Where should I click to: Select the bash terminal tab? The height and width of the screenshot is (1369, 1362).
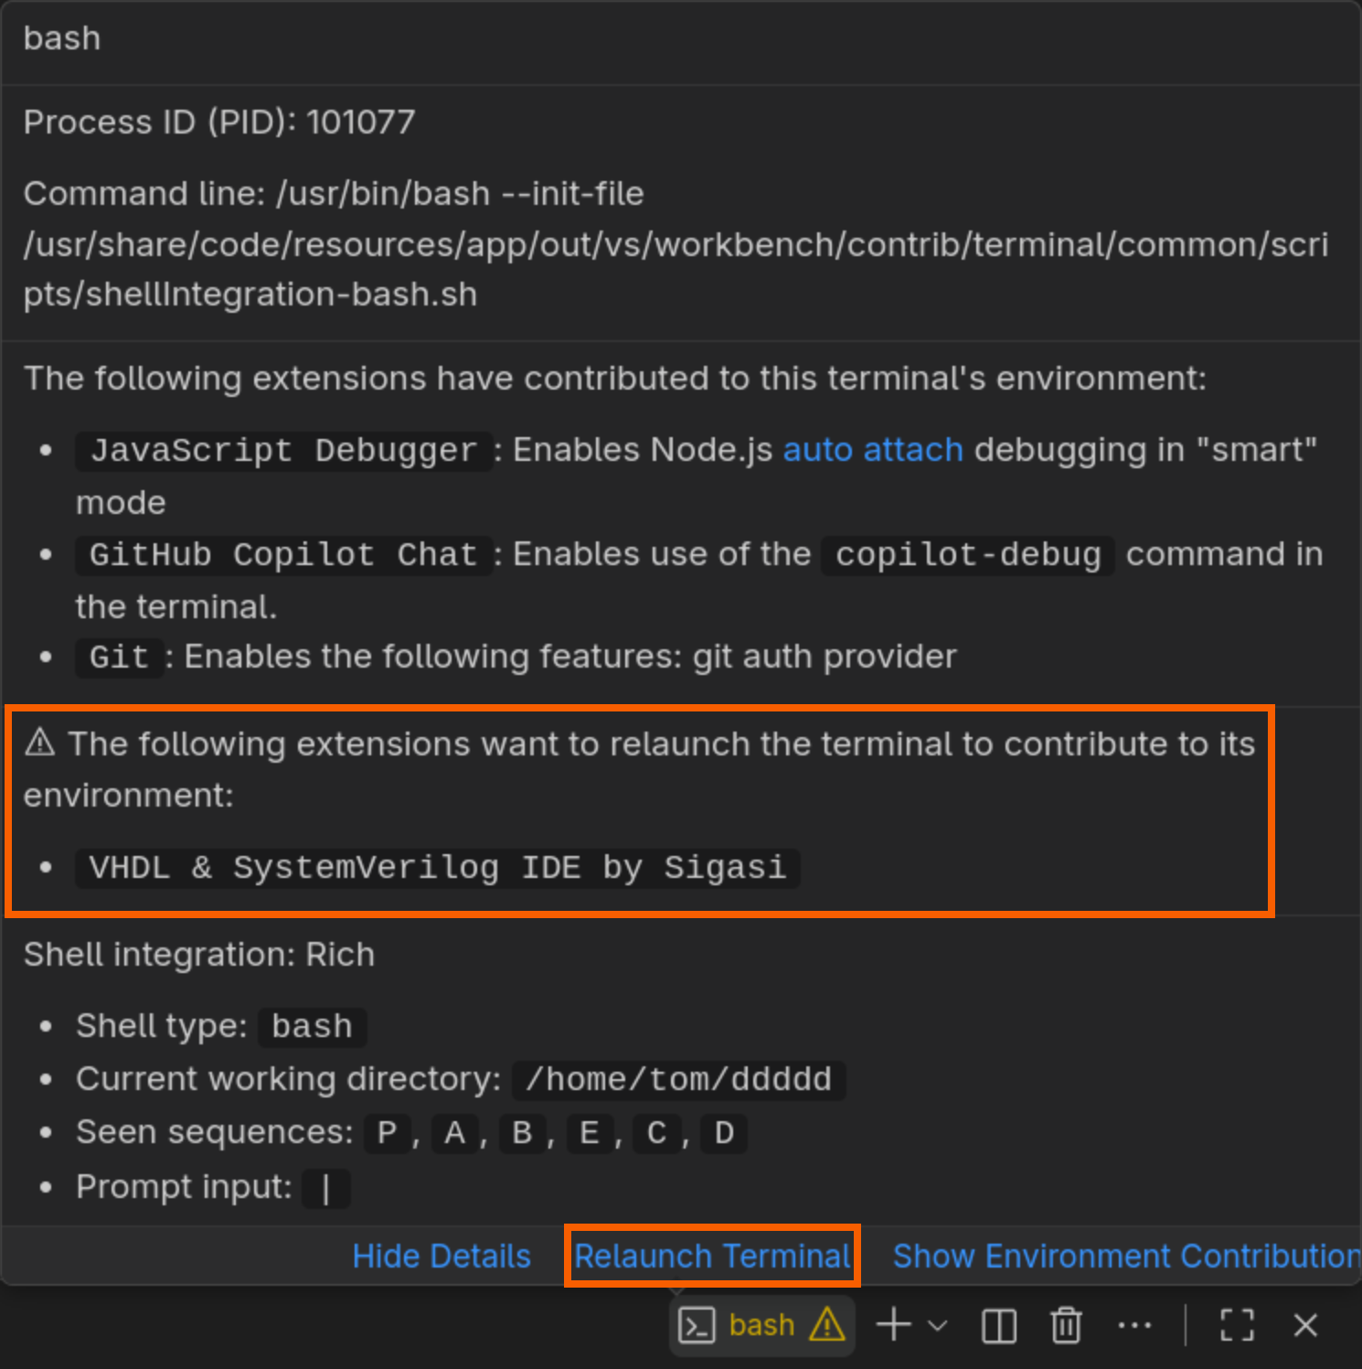tap(761, 1325)
